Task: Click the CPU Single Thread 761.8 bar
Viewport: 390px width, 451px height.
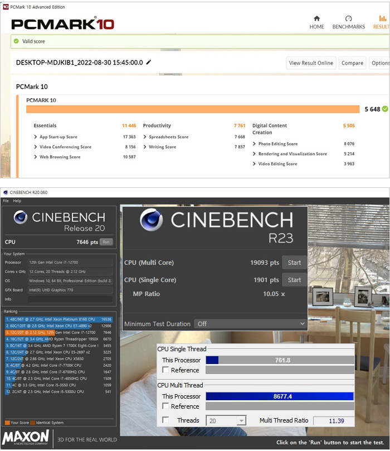Action: 280,360
